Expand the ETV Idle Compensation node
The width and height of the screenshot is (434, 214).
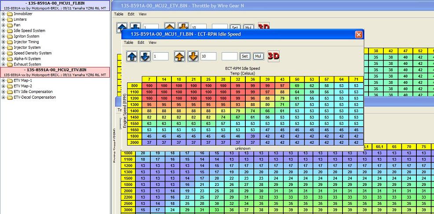[4, 92]
